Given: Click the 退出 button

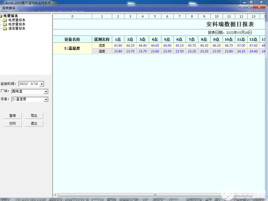Looking at the screenshot, I should click(34, 123).
